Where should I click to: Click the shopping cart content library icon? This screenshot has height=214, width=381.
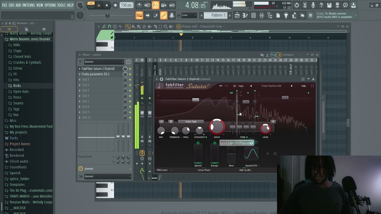pyautogui.click(x=310, y=15)
